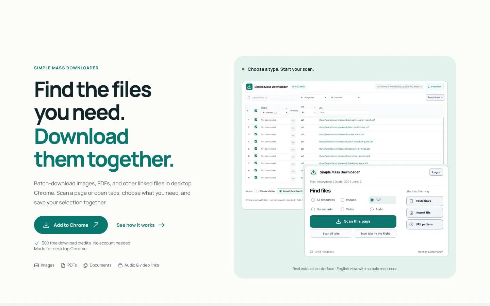Click Scan all tabs
The image size is (490, 306).
tap(331, 234)
